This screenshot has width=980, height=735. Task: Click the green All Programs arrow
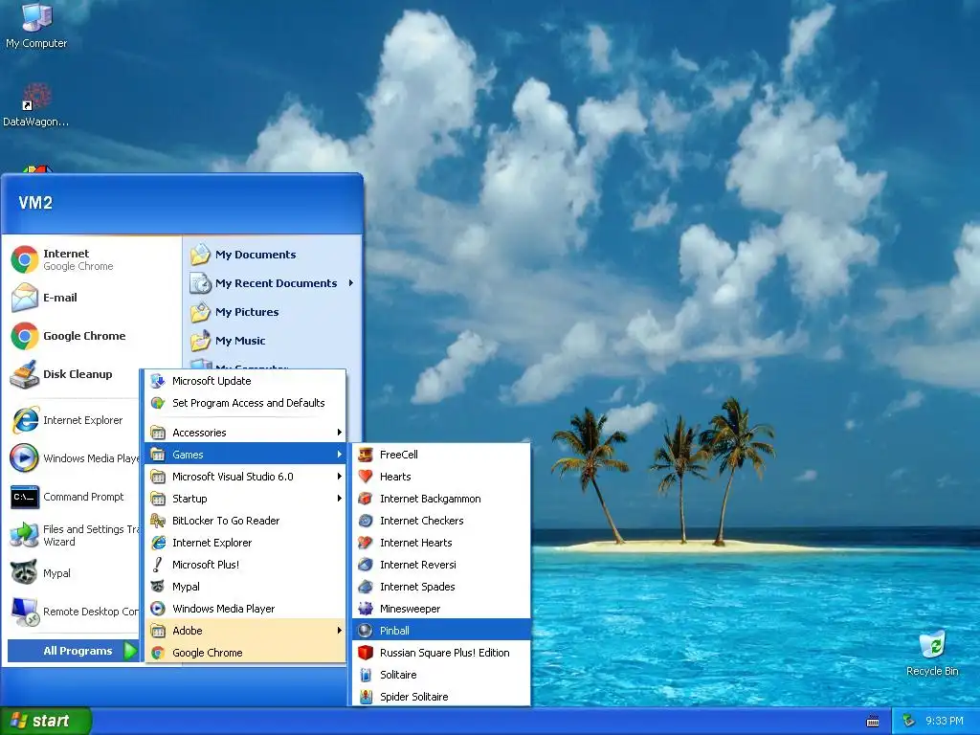click(x=130, y=651)
